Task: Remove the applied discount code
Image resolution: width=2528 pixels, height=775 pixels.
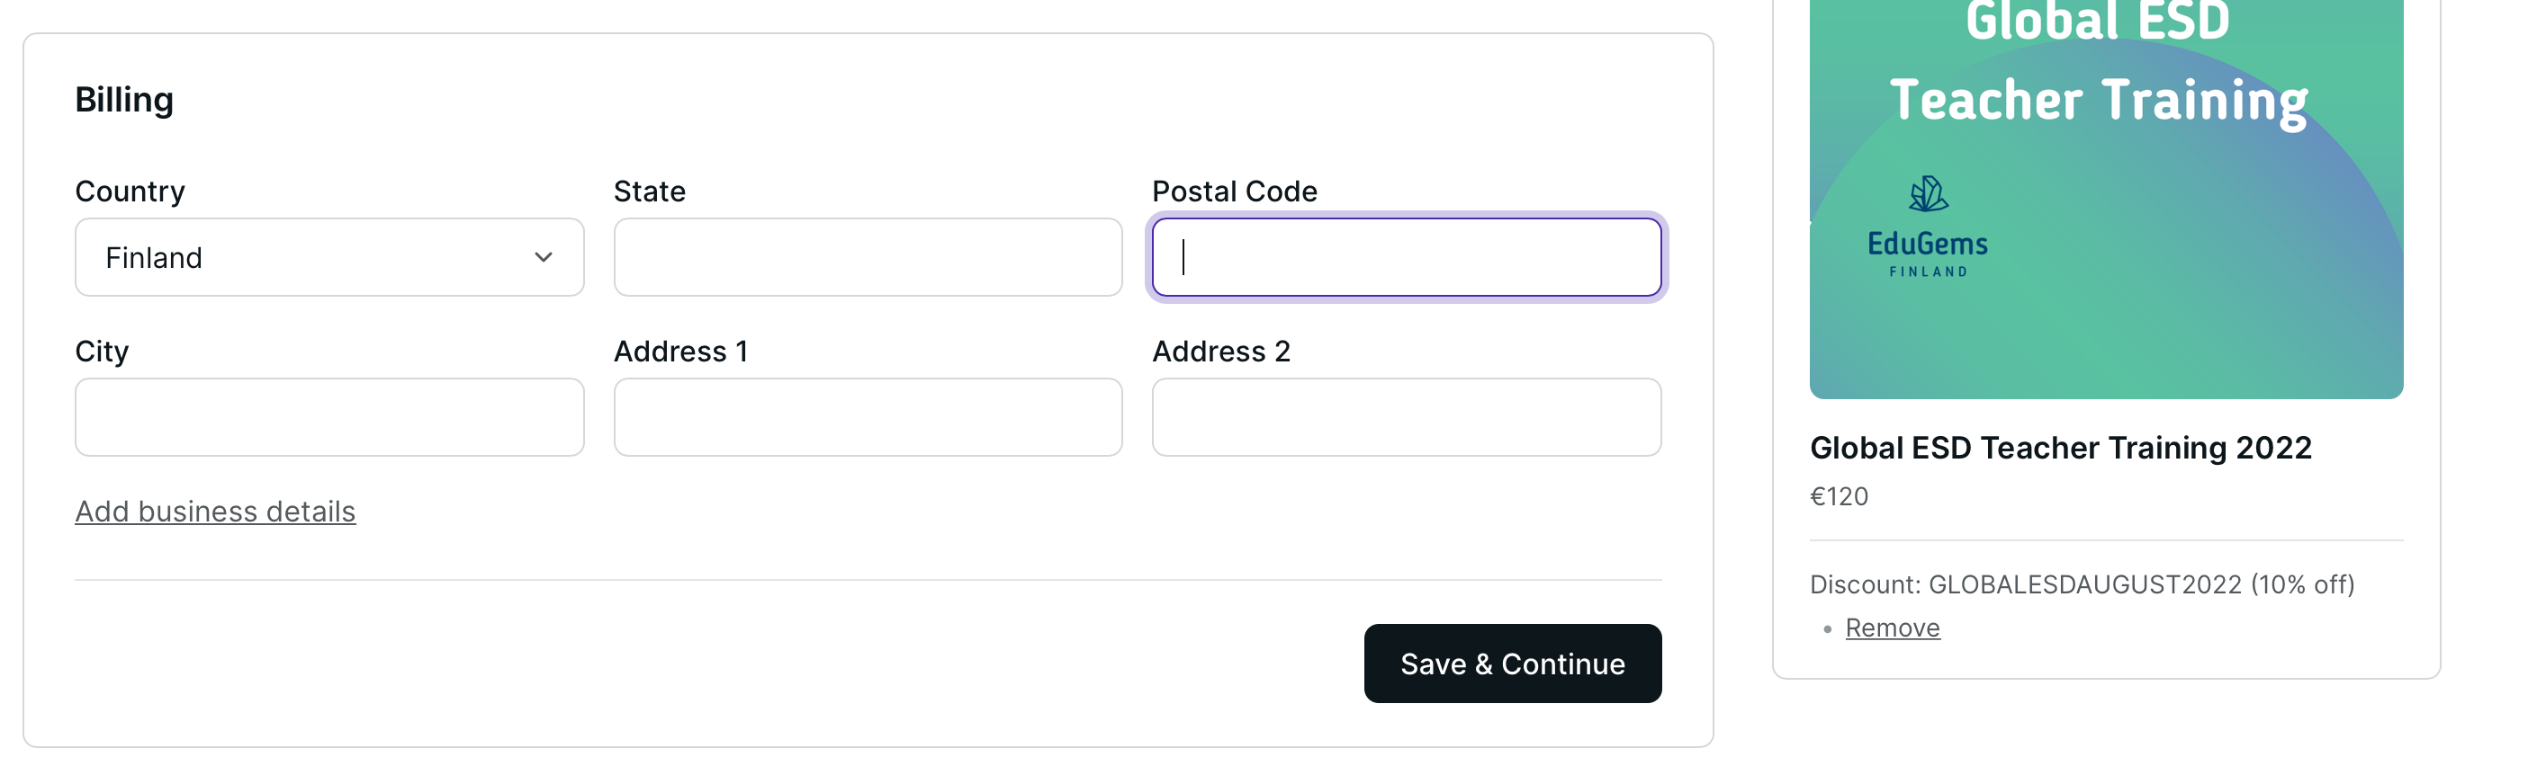Action: click(x=1891, y=628)
